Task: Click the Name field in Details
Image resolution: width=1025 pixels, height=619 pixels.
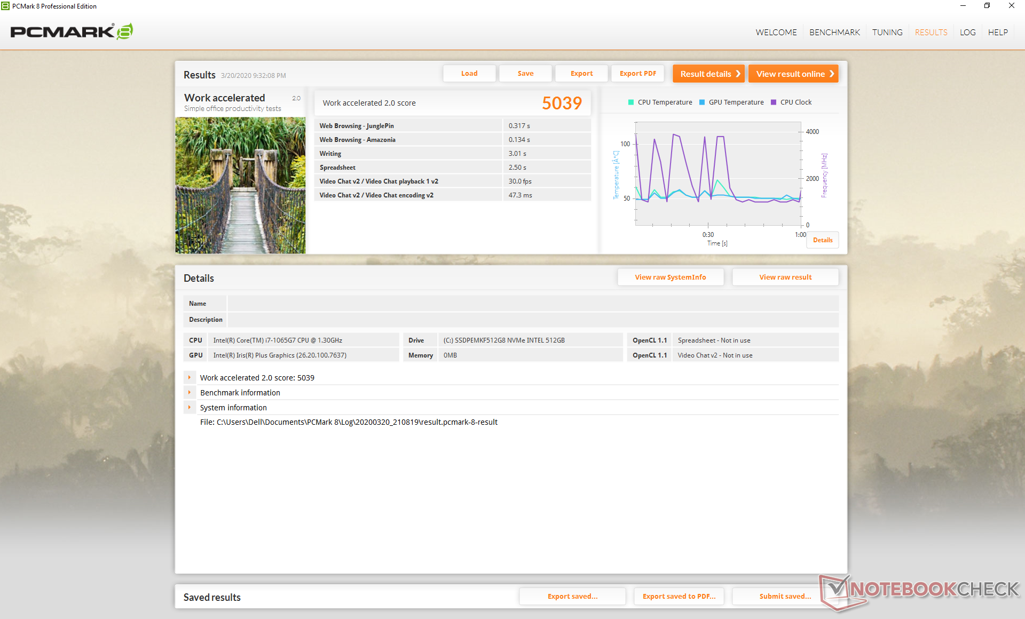Action: (x=532, y=304)
